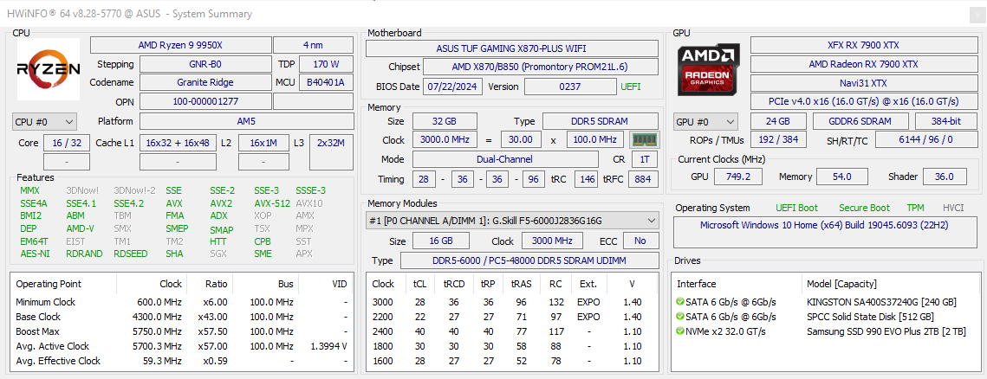Click the 16 / 32 core count field
987x379 pixels.
(67, 143)
